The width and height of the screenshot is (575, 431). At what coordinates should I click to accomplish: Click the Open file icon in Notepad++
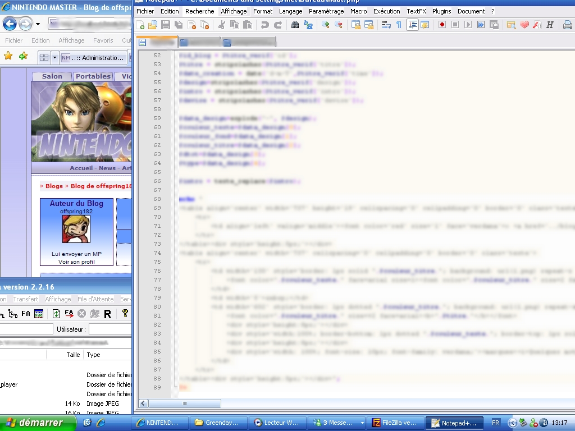pos(153,25)
